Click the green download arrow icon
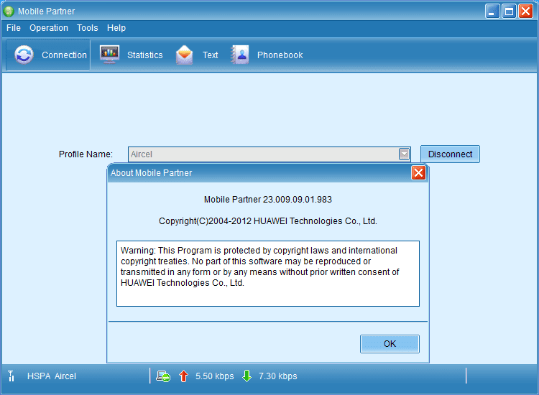 247,376
